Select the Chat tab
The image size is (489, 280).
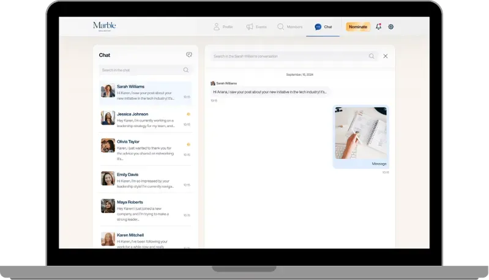[x=323, y=27]
